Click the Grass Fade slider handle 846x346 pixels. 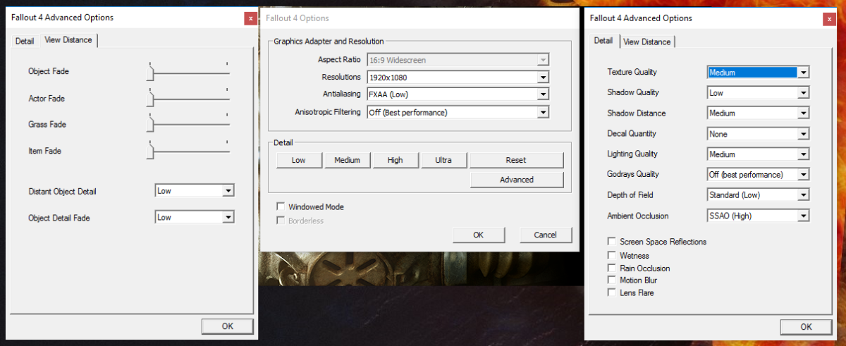tap(150, 124)
